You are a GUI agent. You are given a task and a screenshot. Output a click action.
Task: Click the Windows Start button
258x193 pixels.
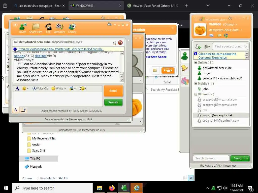point(6,188)
